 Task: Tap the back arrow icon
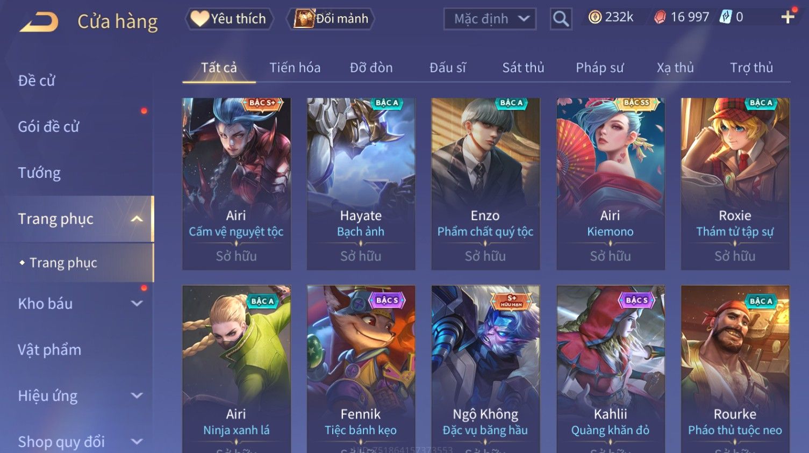[39, 22]
